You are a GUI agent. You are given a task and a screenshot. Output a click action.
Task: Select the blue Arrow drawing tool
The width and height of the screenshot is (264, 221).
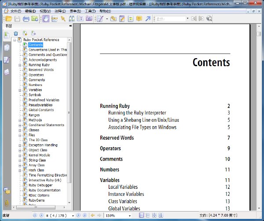point(148,19)
